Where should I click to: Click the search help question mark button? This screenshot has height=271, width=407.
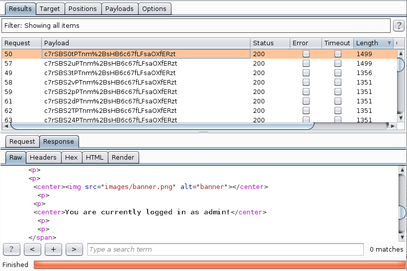coord(11,250)
